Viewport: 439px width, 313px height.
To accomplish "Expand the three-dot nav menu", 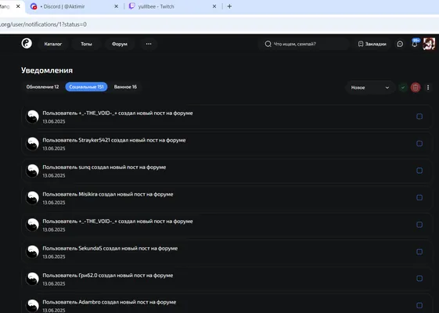I will (x=149, y=44).
